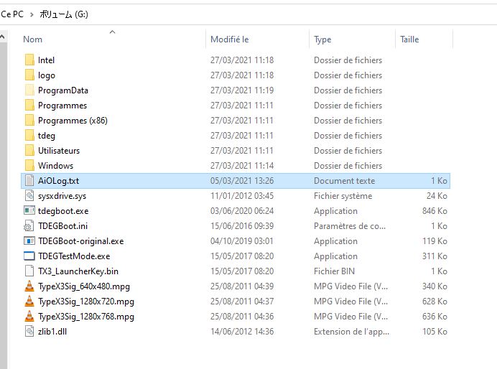The height and width of the screenshot is (369, 497).
Task: Click the date 05/03/2021 13:26
Action: pos(242,180)
